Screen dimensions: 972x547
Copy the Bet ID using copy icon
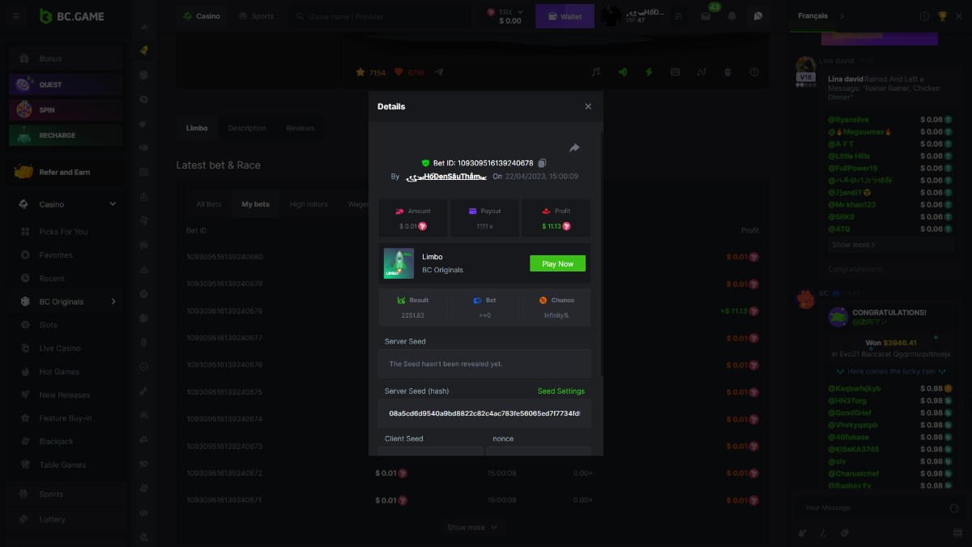(542, 163)
